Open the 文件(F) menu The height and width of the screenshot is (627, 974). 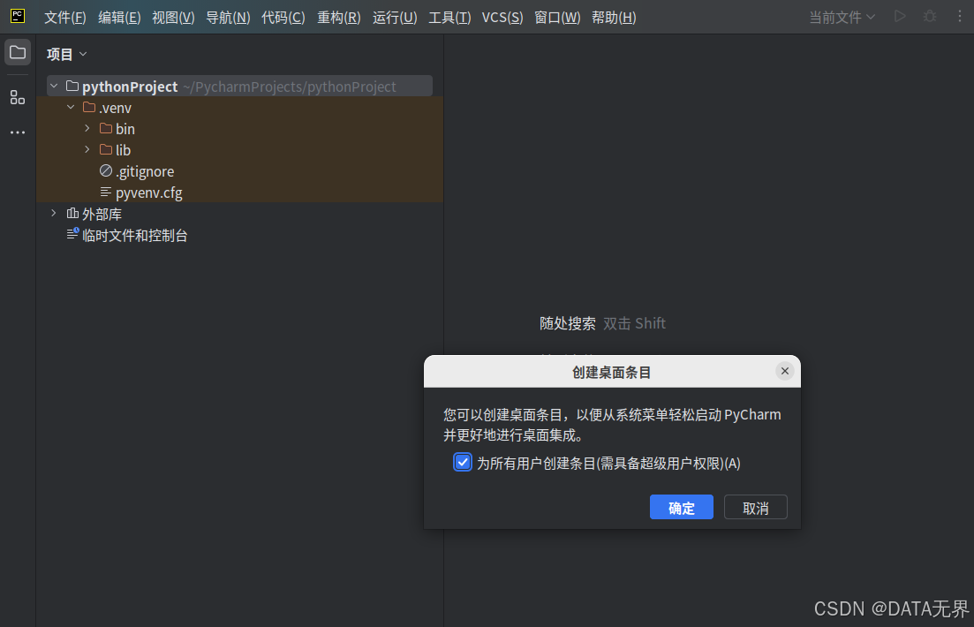[65, 18]
